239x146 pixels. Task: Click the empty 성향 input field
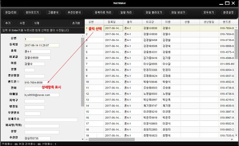[x=42, y=132]
